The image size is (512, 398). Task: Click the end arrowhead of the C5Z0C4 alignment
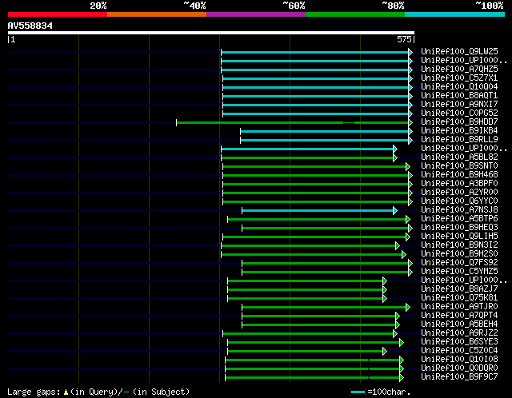pyautogui.click(x=385, y=352)
